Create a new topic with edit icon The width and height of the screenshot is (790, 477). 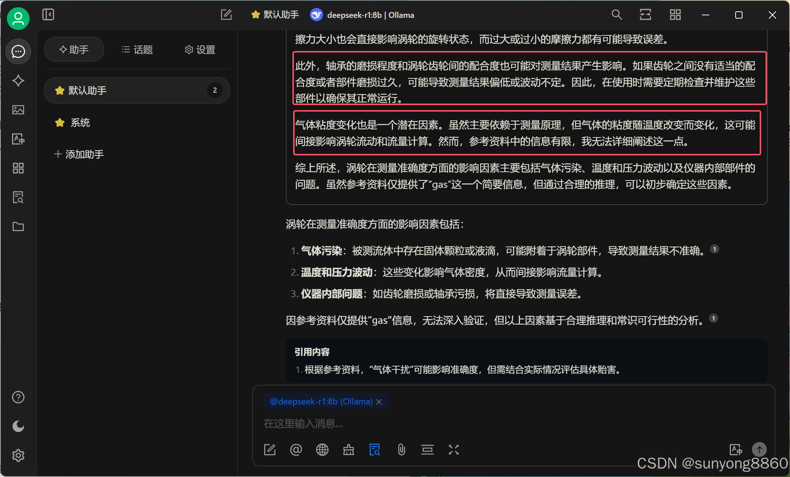[226, 15]
